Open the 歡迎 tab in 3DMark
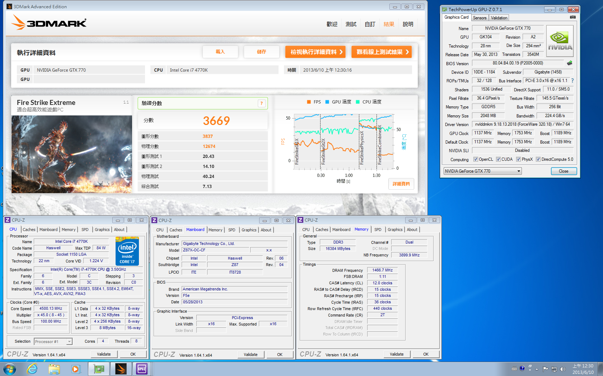This screenshot has height=376, width=603. [x=332, y=24]
